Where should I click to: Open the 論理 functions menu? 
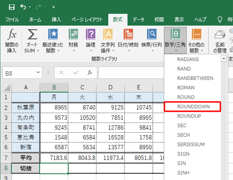(x=91, y=41)
